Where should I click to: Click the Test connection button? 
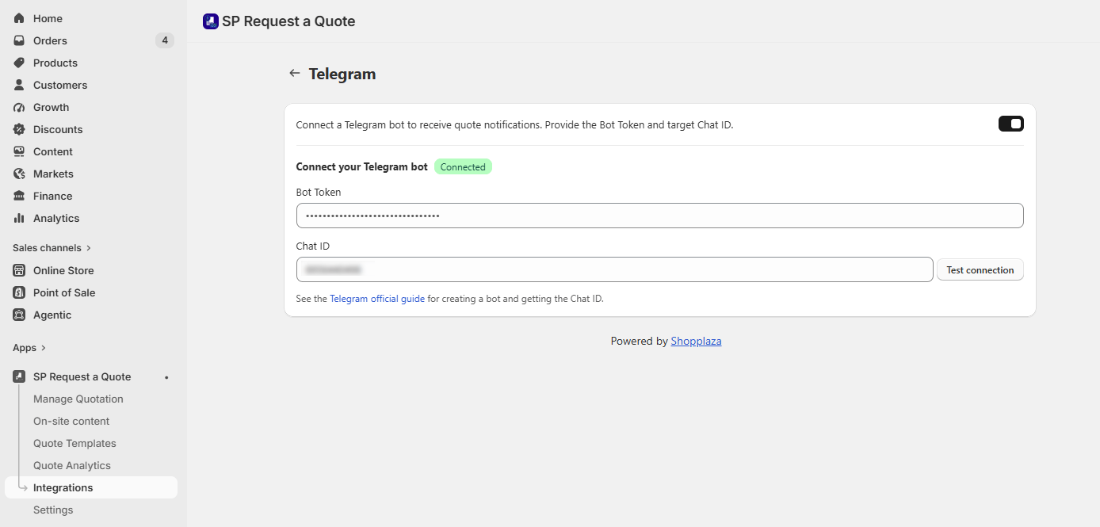click(980, 269)
